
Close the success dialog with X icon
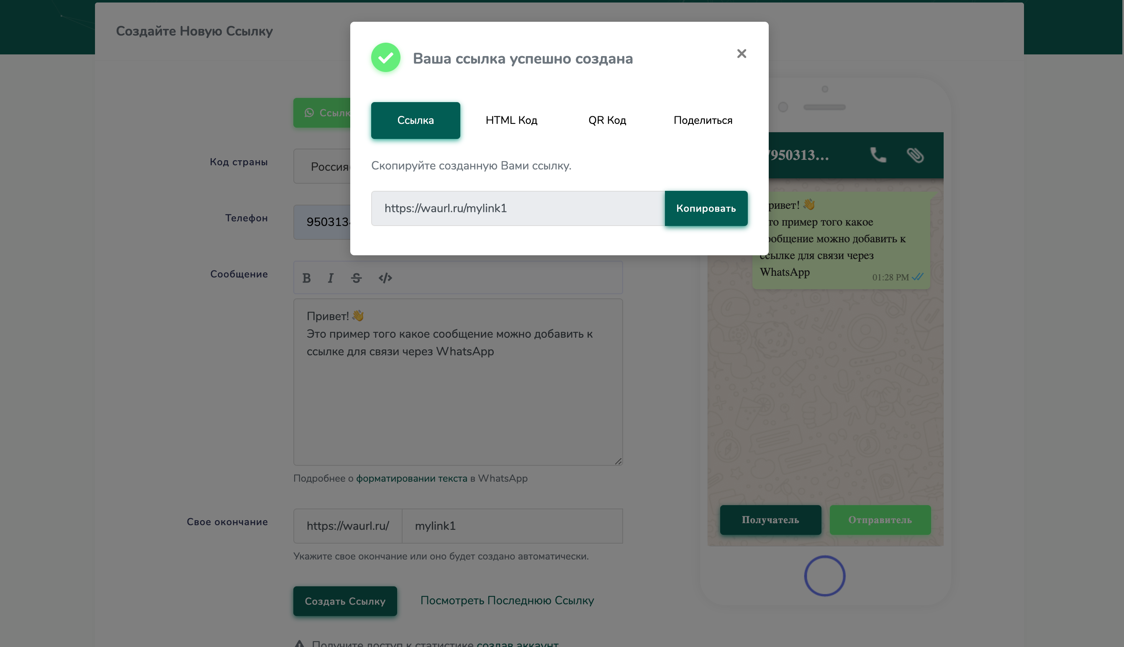tap(741, 54)
